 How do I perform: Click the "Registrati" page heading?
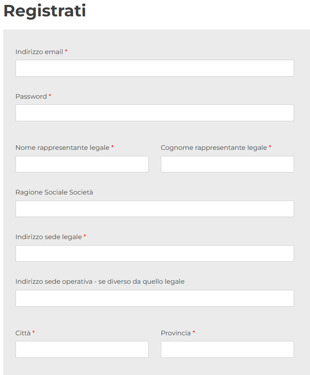click(x=45, y=11)
